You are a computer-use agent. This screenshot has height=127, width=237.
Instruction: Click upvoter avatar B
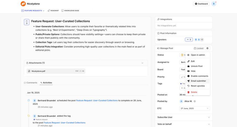point(196,40)
